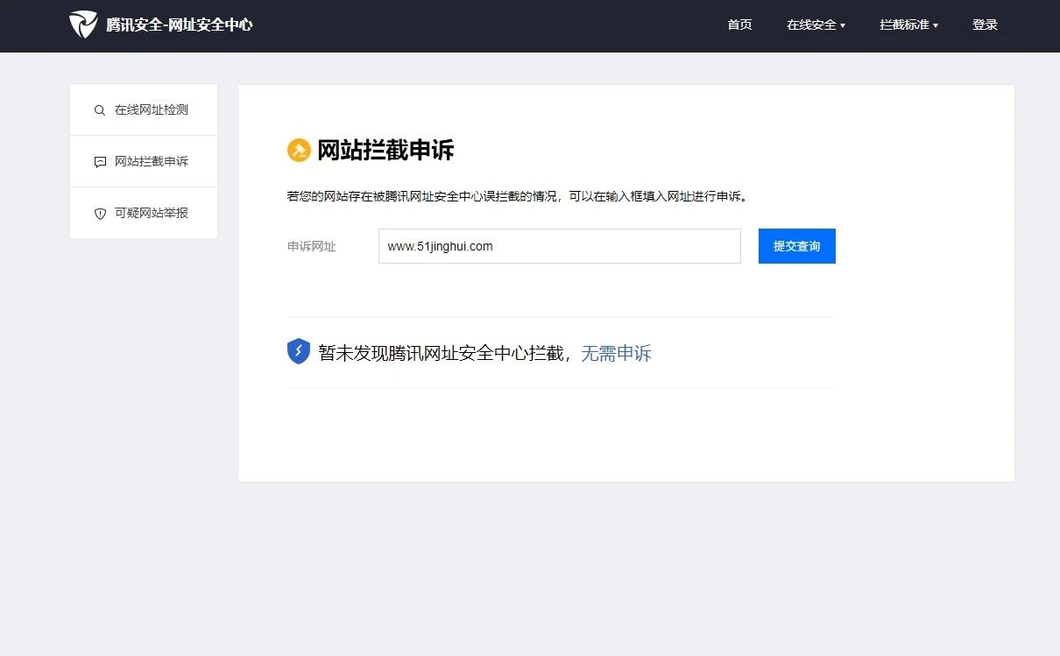Click the 无需申诉 blue text
The width and height of the screenshot is (1060, 656).
click(617, 353)
